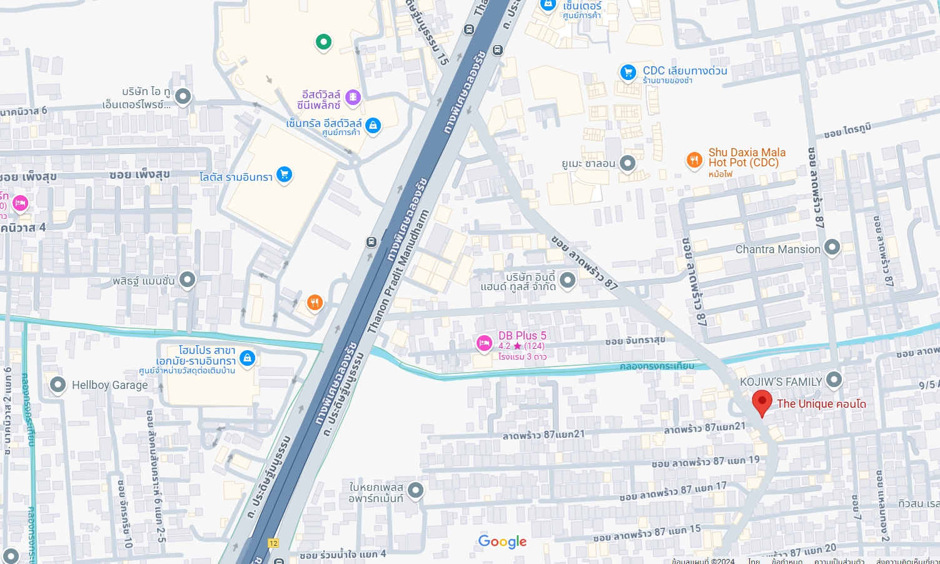This screenshot has width=940, height=564.
Task: Select the Central EastVille shopping bag icon
Action: click(373, 126)
